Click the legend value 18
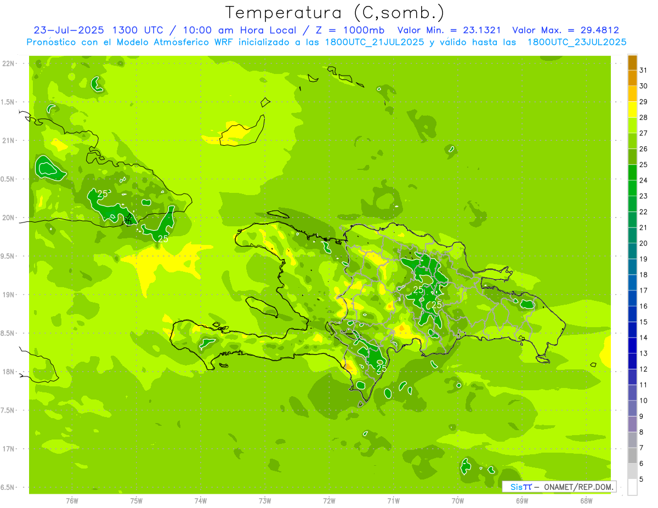 [x=643, y=275]
